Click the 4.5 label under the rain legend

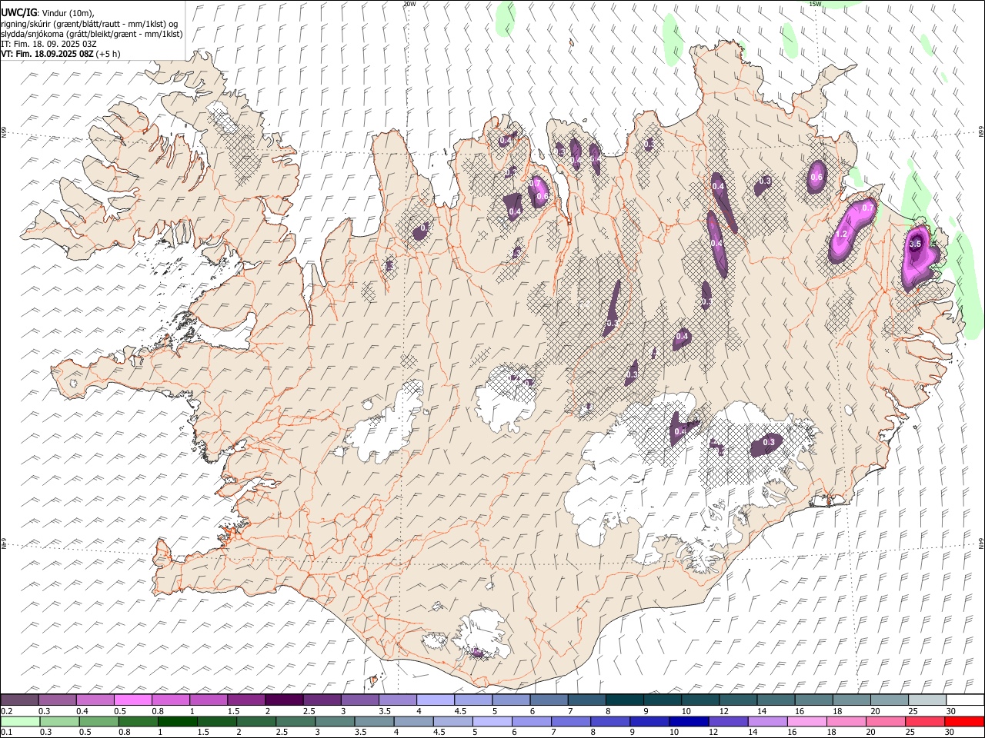coord(439,733)
